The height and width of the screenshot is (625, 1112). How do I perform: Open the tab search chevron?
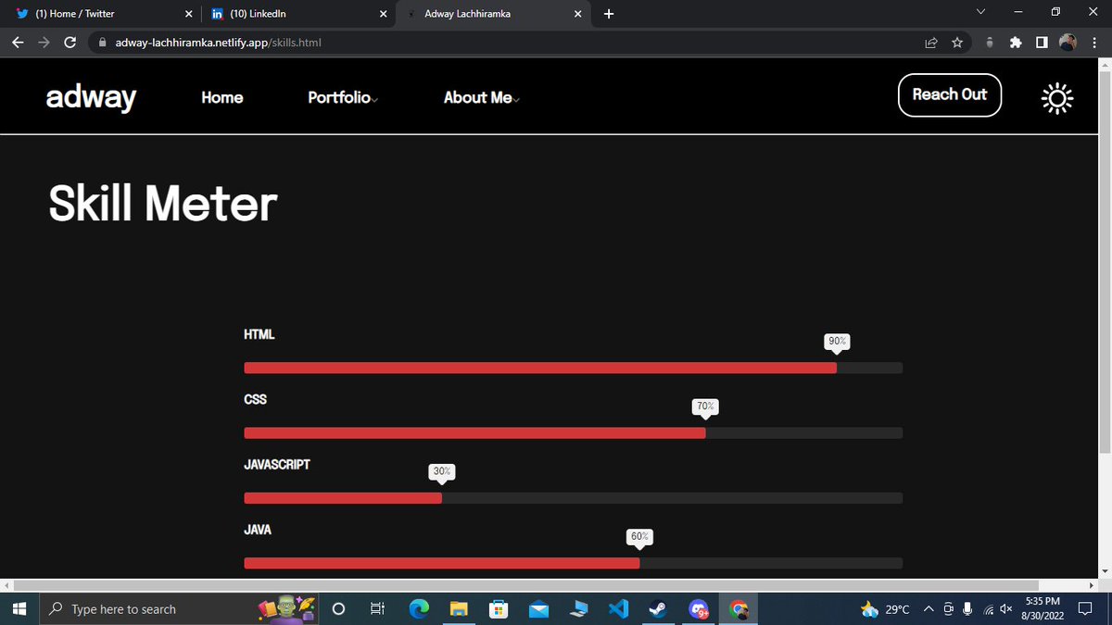(981, 12)
